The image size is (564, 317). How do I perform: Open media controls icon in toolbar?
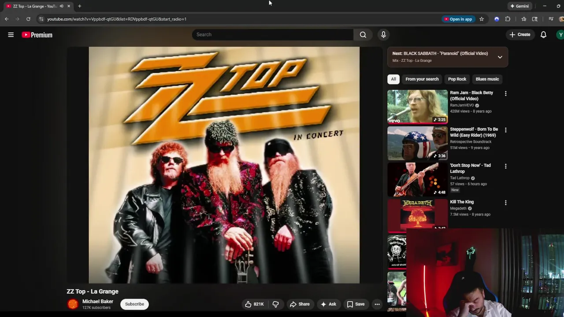[551, 19]
